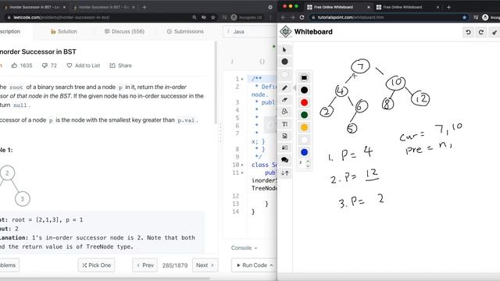Click tree node 3 in example diagram
This screenshot has width=500, height=281.
(23, 199)
